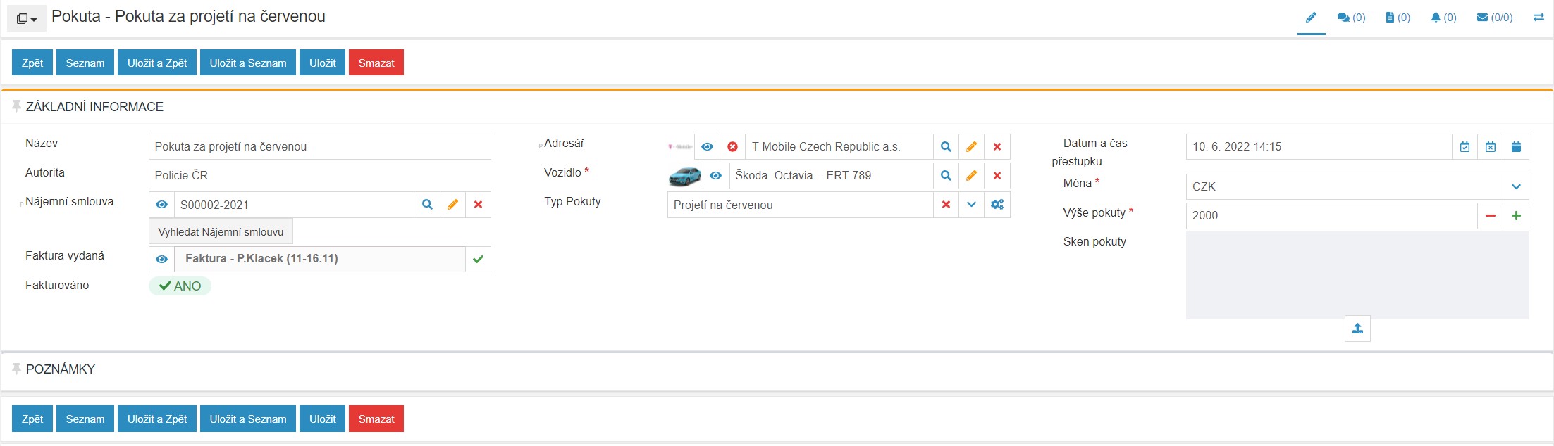Switch to the edit pencil tab

(1311, 18)
